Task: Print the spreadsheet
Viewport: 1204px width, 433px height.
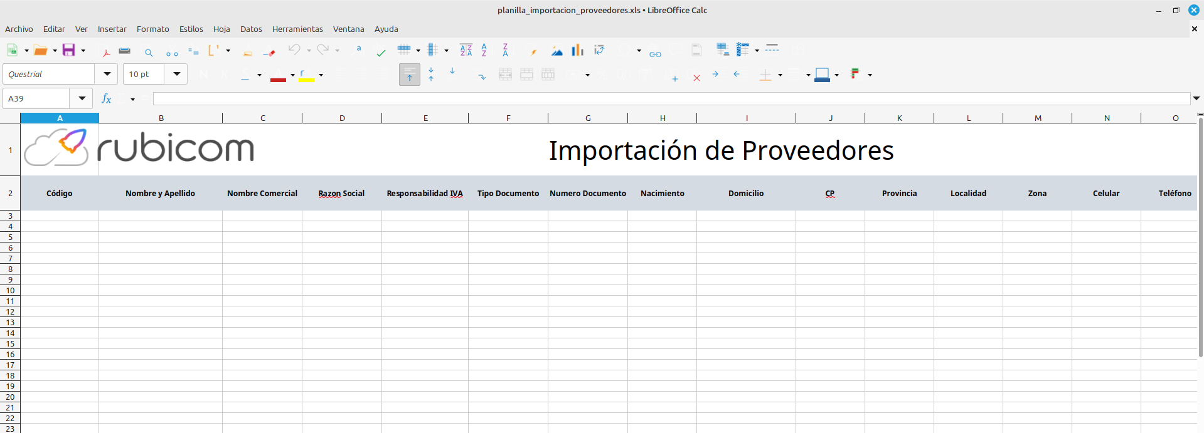Action: pos(125,51)
